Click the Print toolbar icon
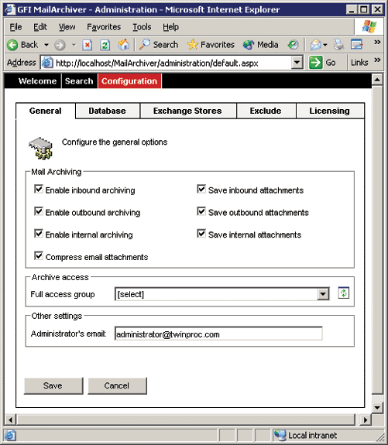 pos(338,45)
